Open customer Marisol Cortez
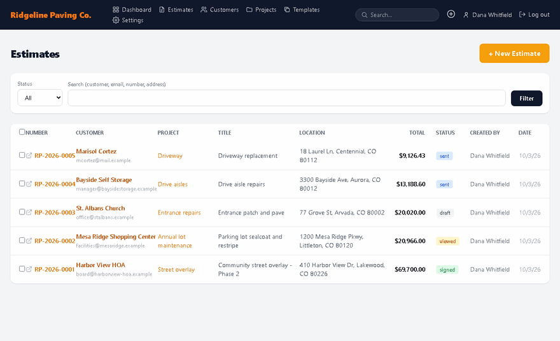Image resolution: width=560 pixels, height=341 pixels. point(96,151)
